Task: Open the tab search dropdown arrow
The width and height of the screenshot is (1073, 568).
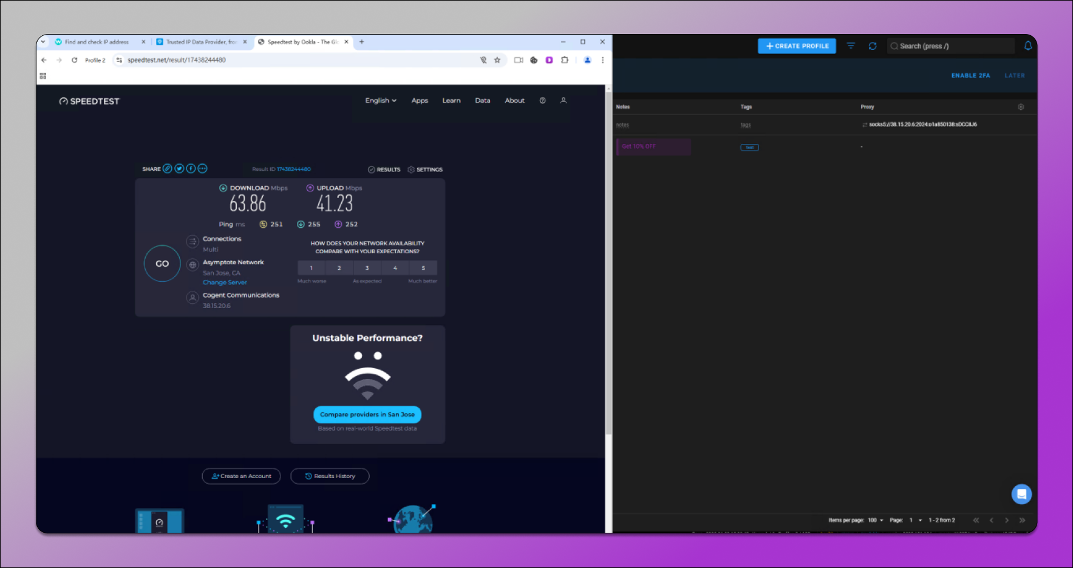Action: click(x=43, y=42)
